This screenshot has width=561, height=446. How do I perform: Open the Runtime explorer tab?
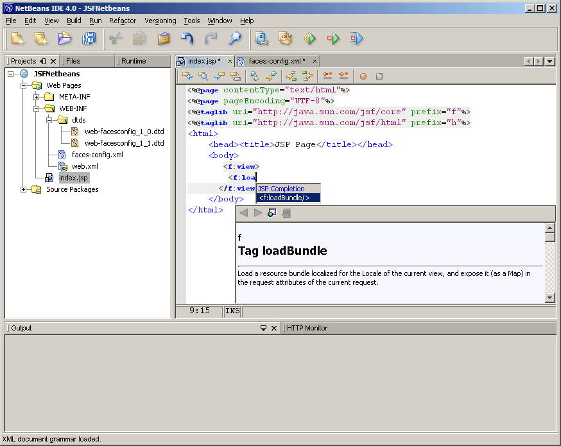point(135,60)
